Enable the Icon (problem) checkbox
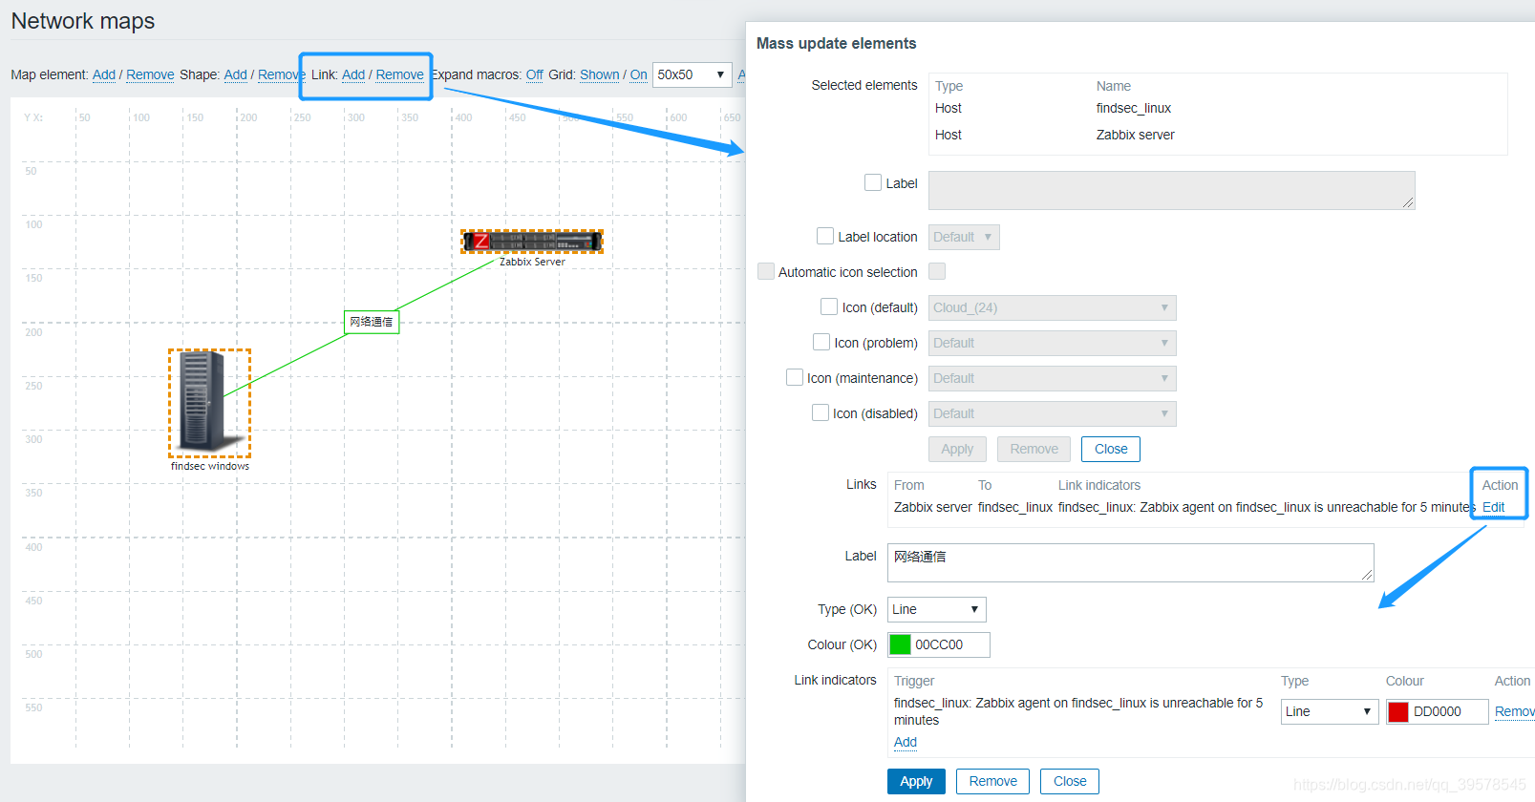1535x802 pixels. [x=821, y=342]
